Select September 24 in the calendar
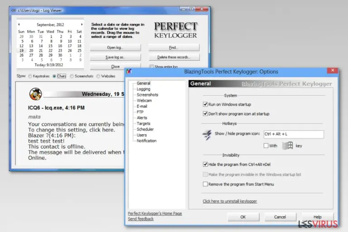The image size is (348, 232). pyautogui.click(x=70, y=51)
